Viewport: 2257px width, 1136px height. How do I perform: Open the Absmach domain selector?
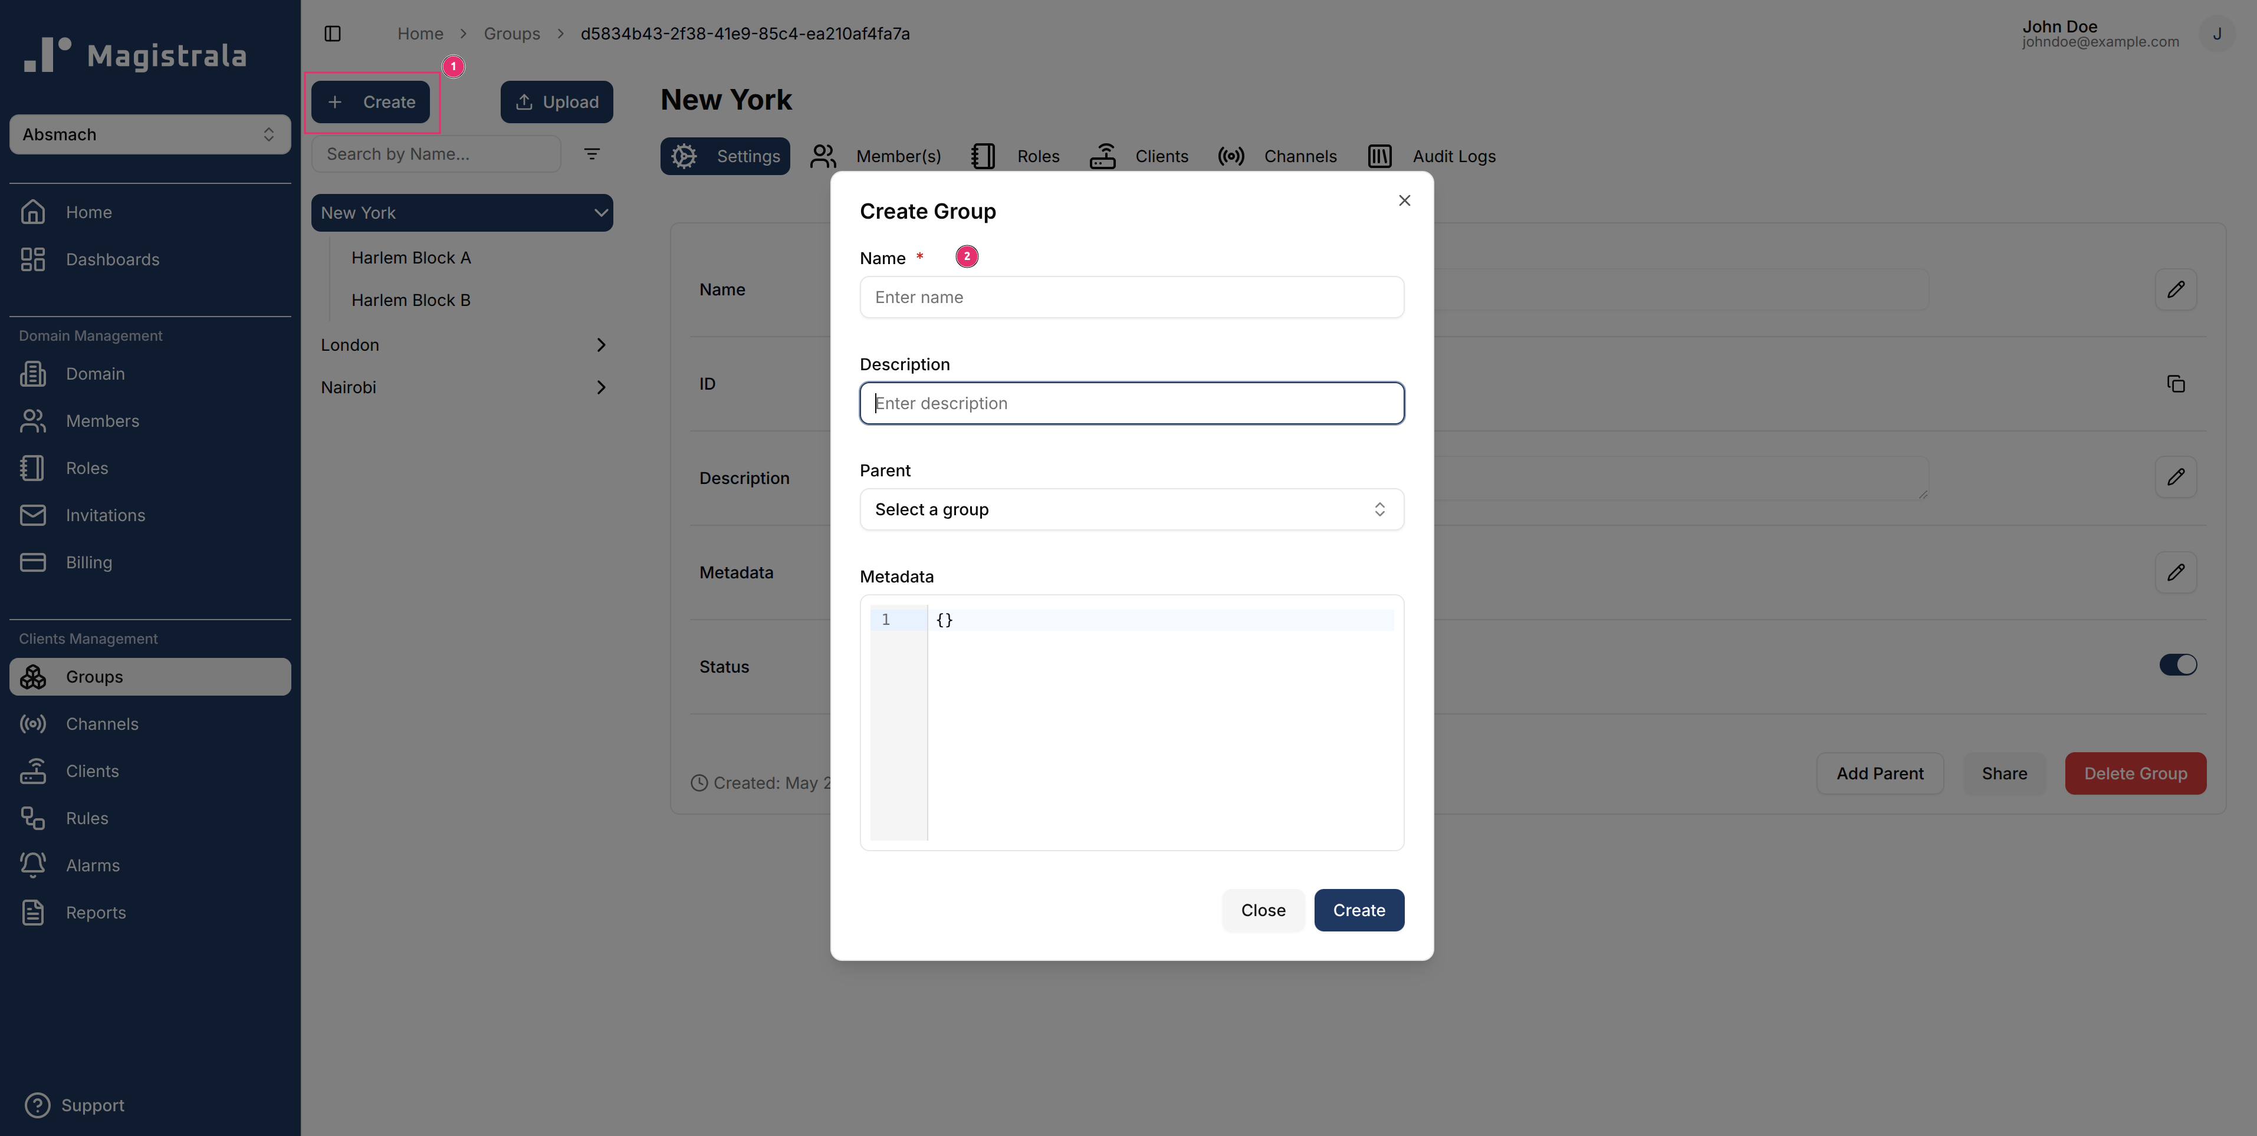pyautogui.click(x=149, y=134)
